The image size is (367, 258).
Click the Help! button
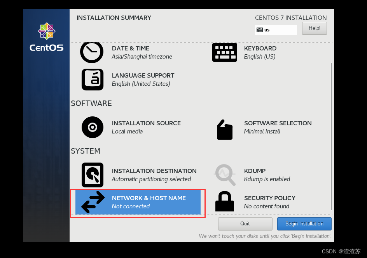point(315,28)
